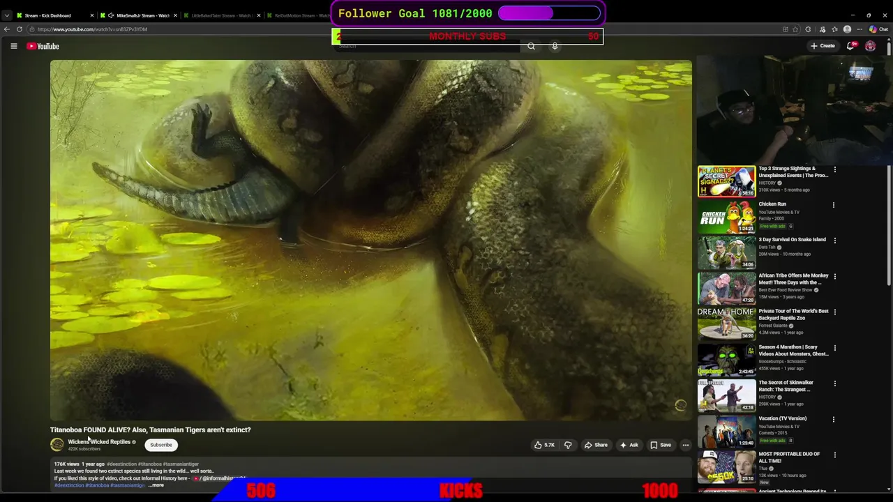893x502 pixels.
Task: Click the Ask button
Action: (x=629, y=445)
